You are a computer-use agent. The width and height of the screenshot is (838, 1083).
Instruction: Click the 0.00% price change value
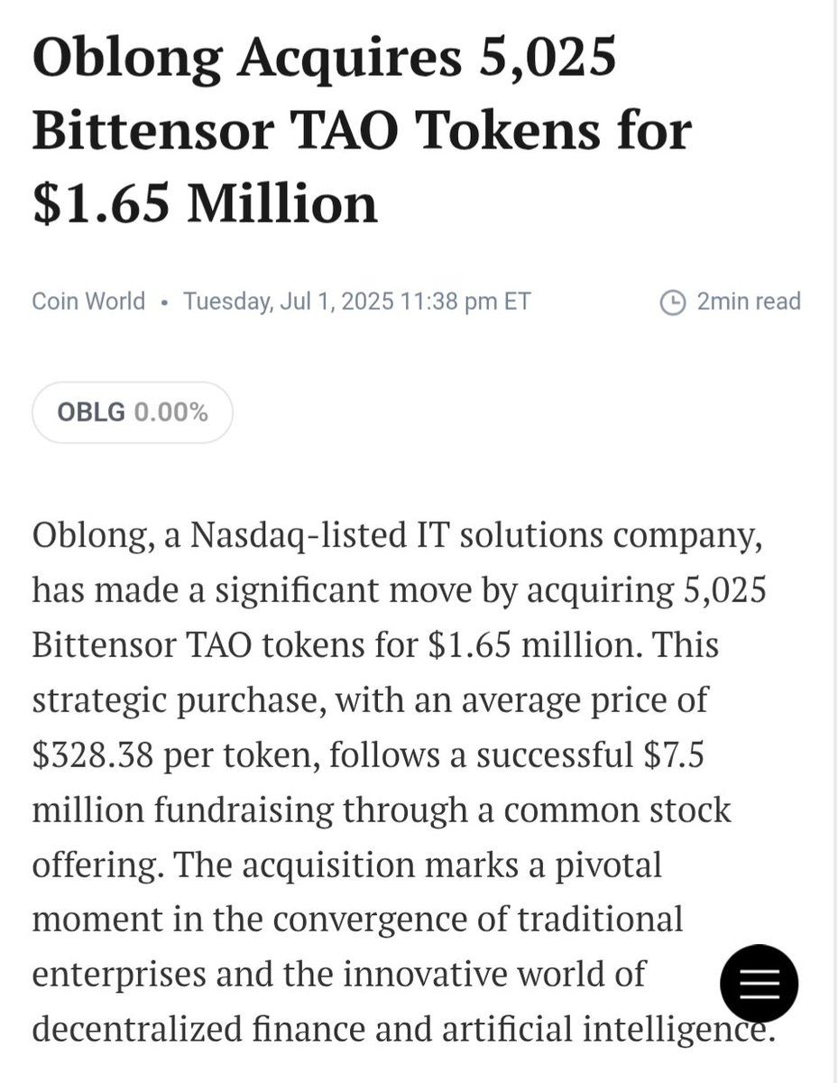[x=170, y=412]
